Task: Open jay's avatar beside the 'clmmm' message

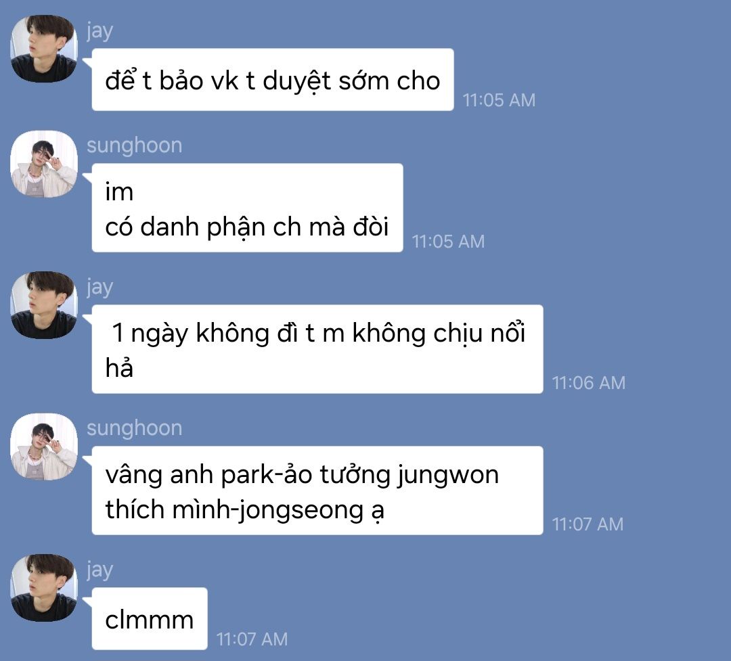Action: click(44, 588)
